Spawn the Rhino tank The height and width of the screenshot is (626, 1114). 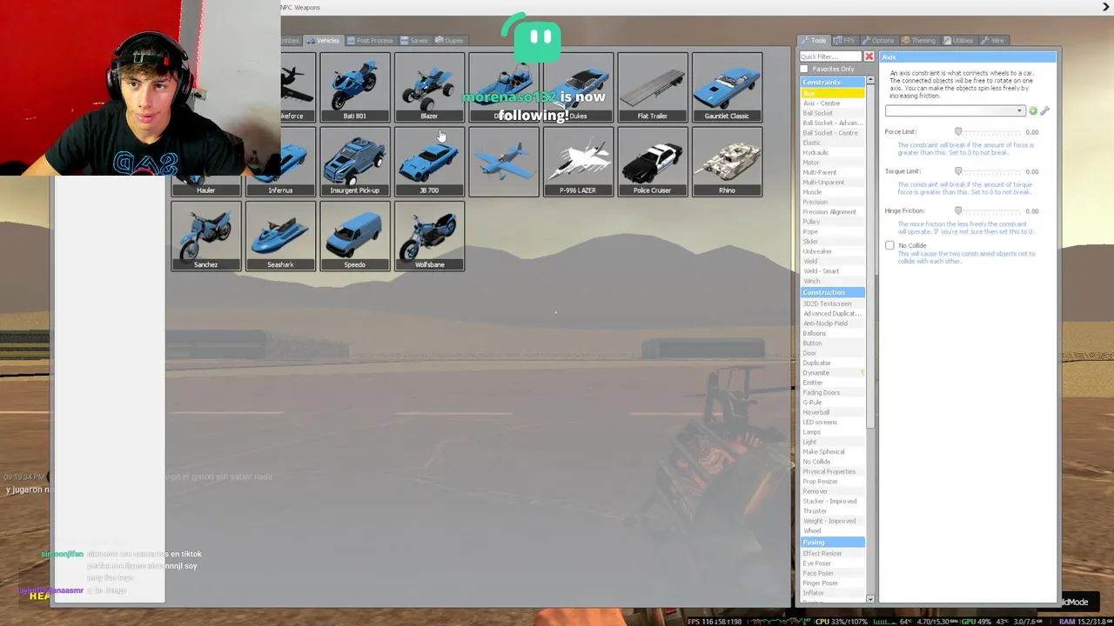tap(727, 162)
